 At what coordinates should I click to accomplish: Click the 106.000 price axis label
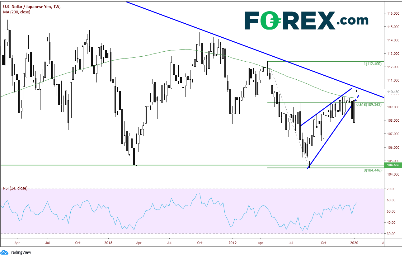point(393,147)
